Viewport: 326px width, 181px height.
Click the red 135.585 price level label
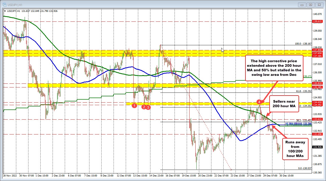pos(317,87)
